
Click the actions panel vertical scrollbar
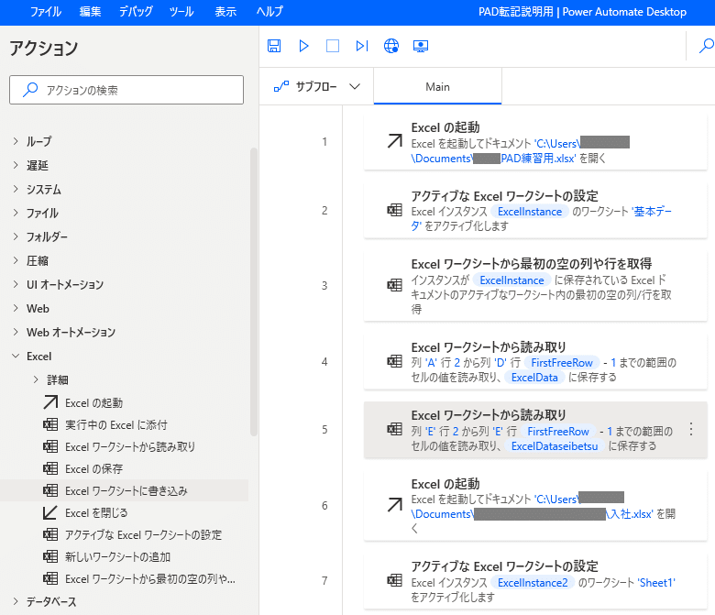click(254, 291)
